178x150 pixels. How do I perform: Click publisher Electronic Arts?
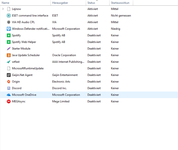[x=61, y=82]
